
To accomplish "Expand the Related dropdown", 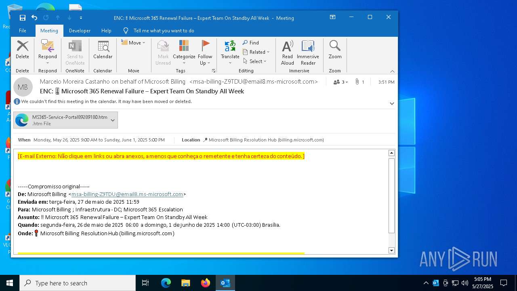I will [x=256, y=52].
